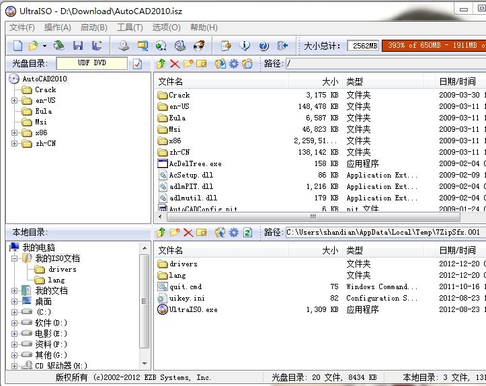
Task: Open the recent files dropdown arrow beside Open
Action: 44,46
